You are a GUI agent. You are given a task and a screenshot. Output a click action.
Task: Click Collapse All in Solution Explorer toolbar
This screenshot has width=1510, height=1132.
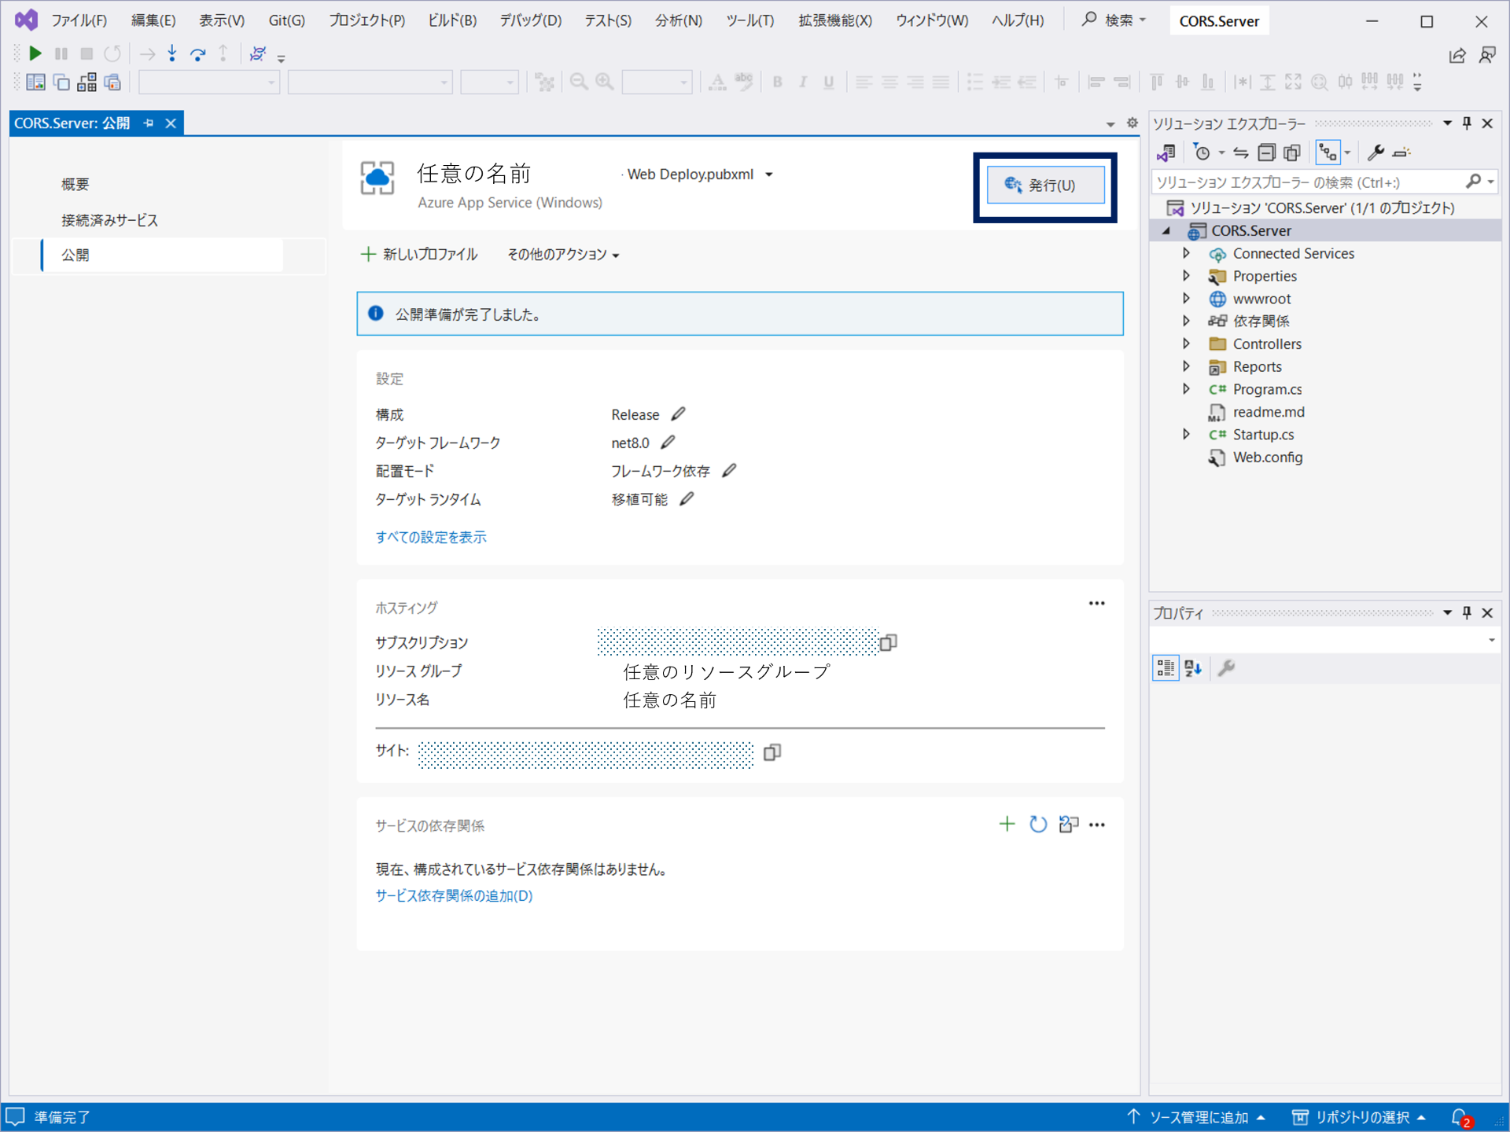pyautogui.click(x=1266, y=153)
